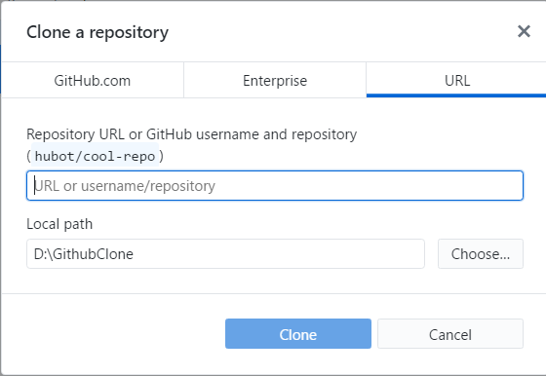Browse for a local folder via Choose…
Screen dimensions: 546x376
[x=481, y=254]
